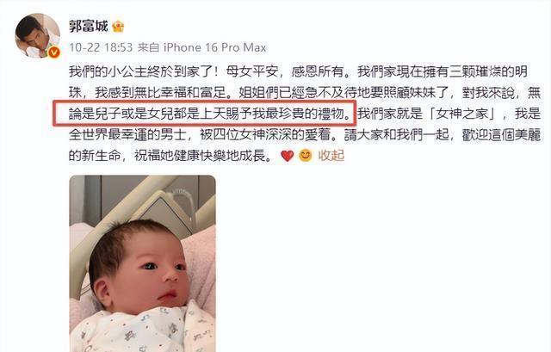Open 郭富城's profile avatar photo
Screen dimensions: 551x352
[x=37, y=35]
